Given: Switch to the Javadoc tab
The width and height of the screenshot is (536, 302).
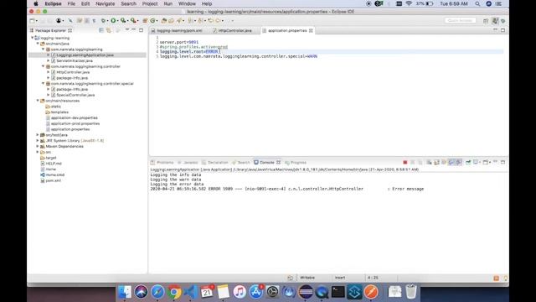Looking at the screenshot, I should point(188,162).
